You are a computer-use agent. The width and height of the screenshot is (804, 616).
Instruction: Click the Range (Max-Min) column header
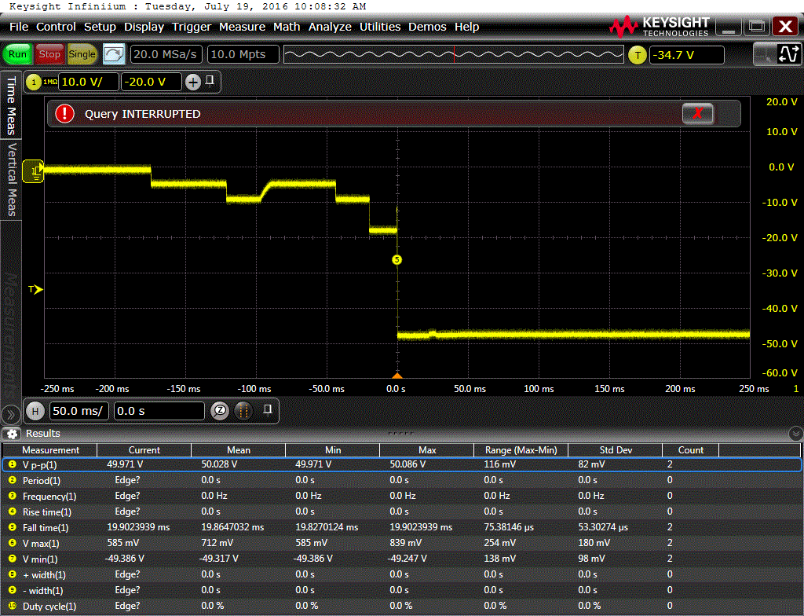521,450
